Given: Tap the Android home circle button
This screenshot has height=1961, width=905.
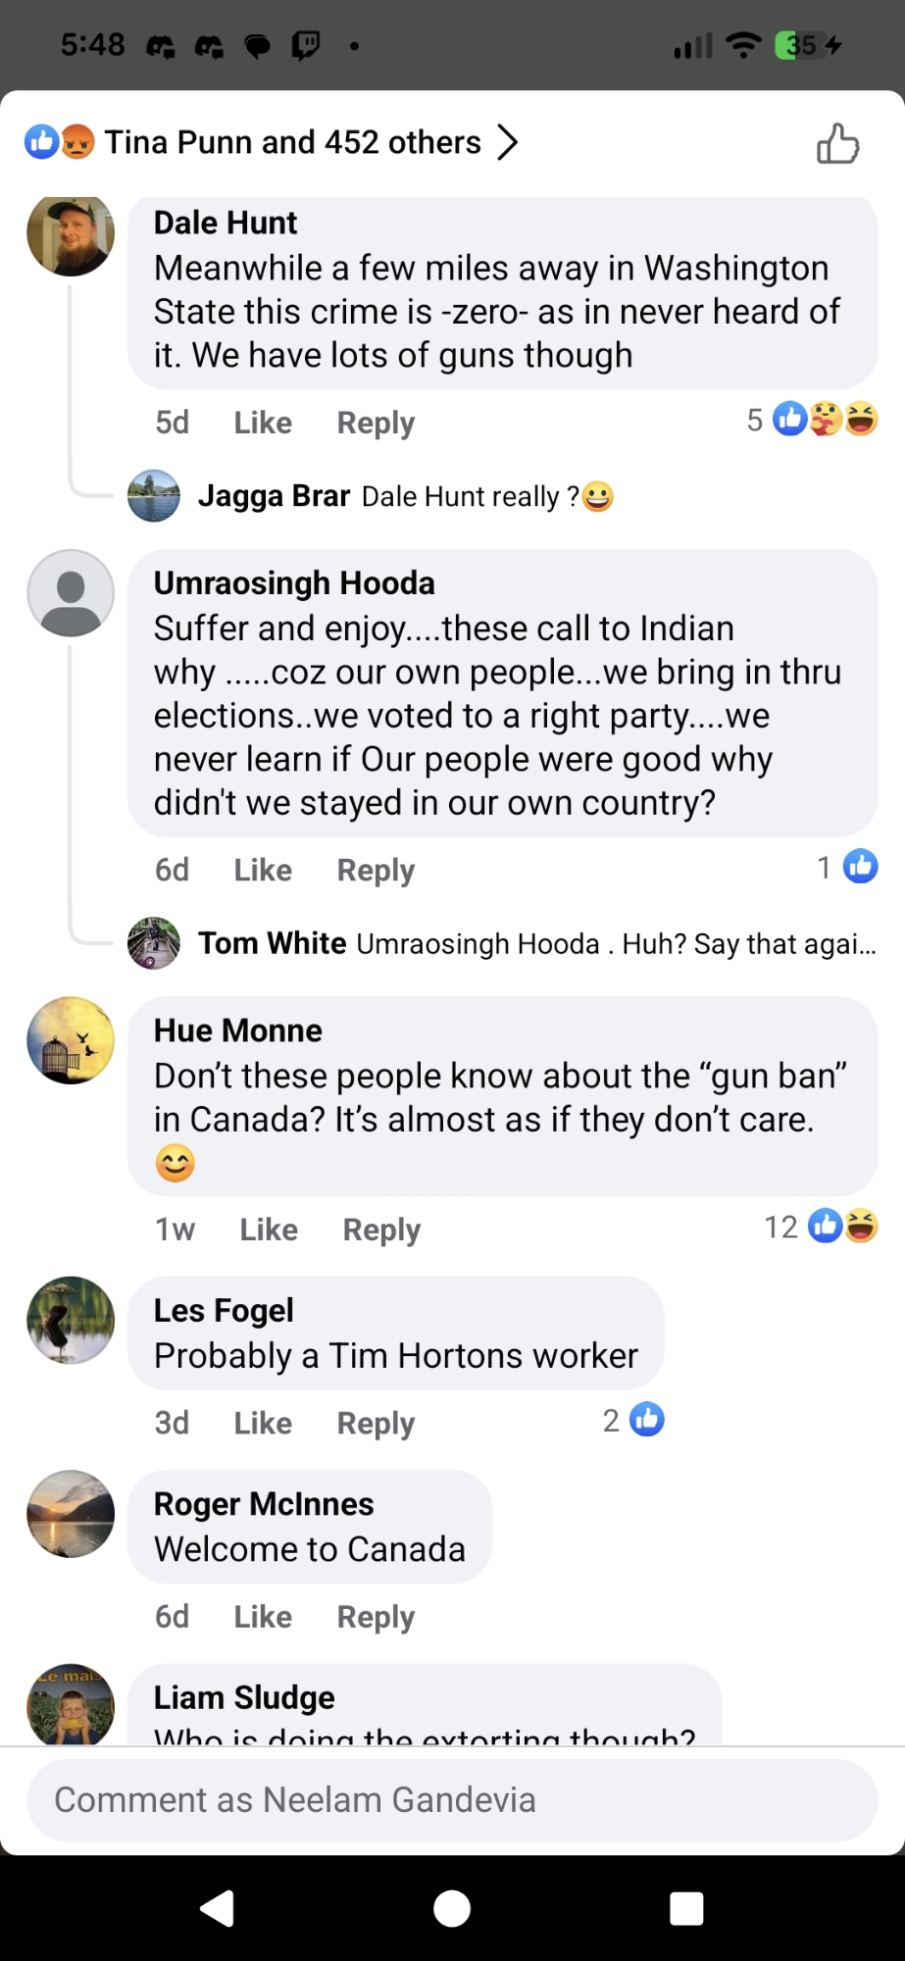Looking at the screenshot, I should pos(452,1908).
